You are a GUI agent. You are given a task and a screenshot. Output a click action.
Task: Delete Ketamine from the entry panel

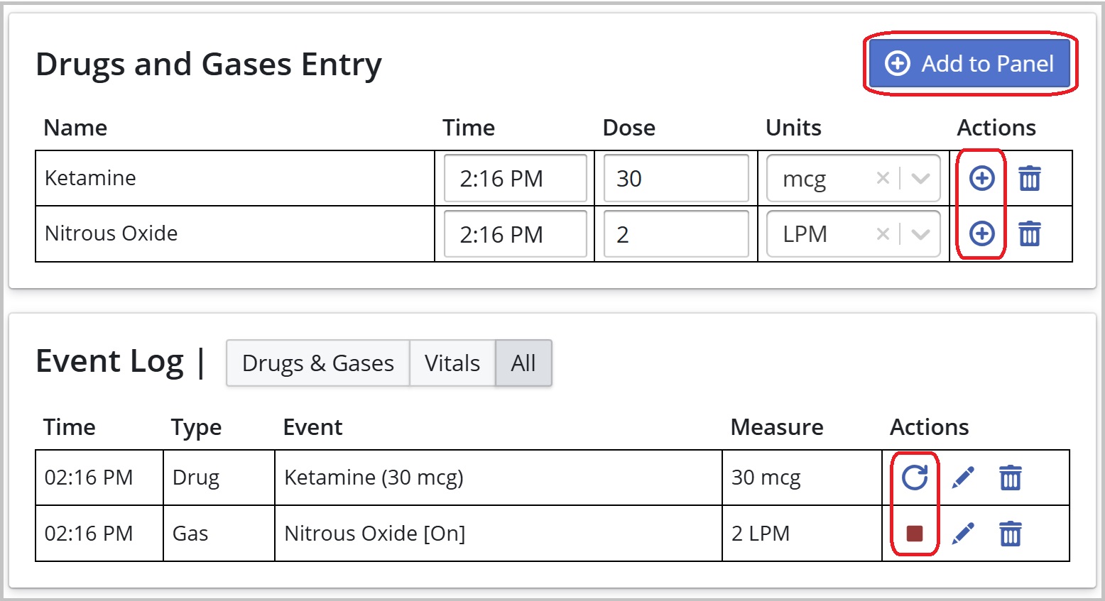point(1030,178)
